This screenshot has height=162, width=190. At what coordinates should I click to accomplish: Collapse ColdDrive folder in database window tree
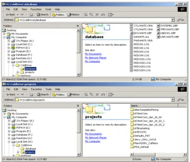(x=13, y=65)
